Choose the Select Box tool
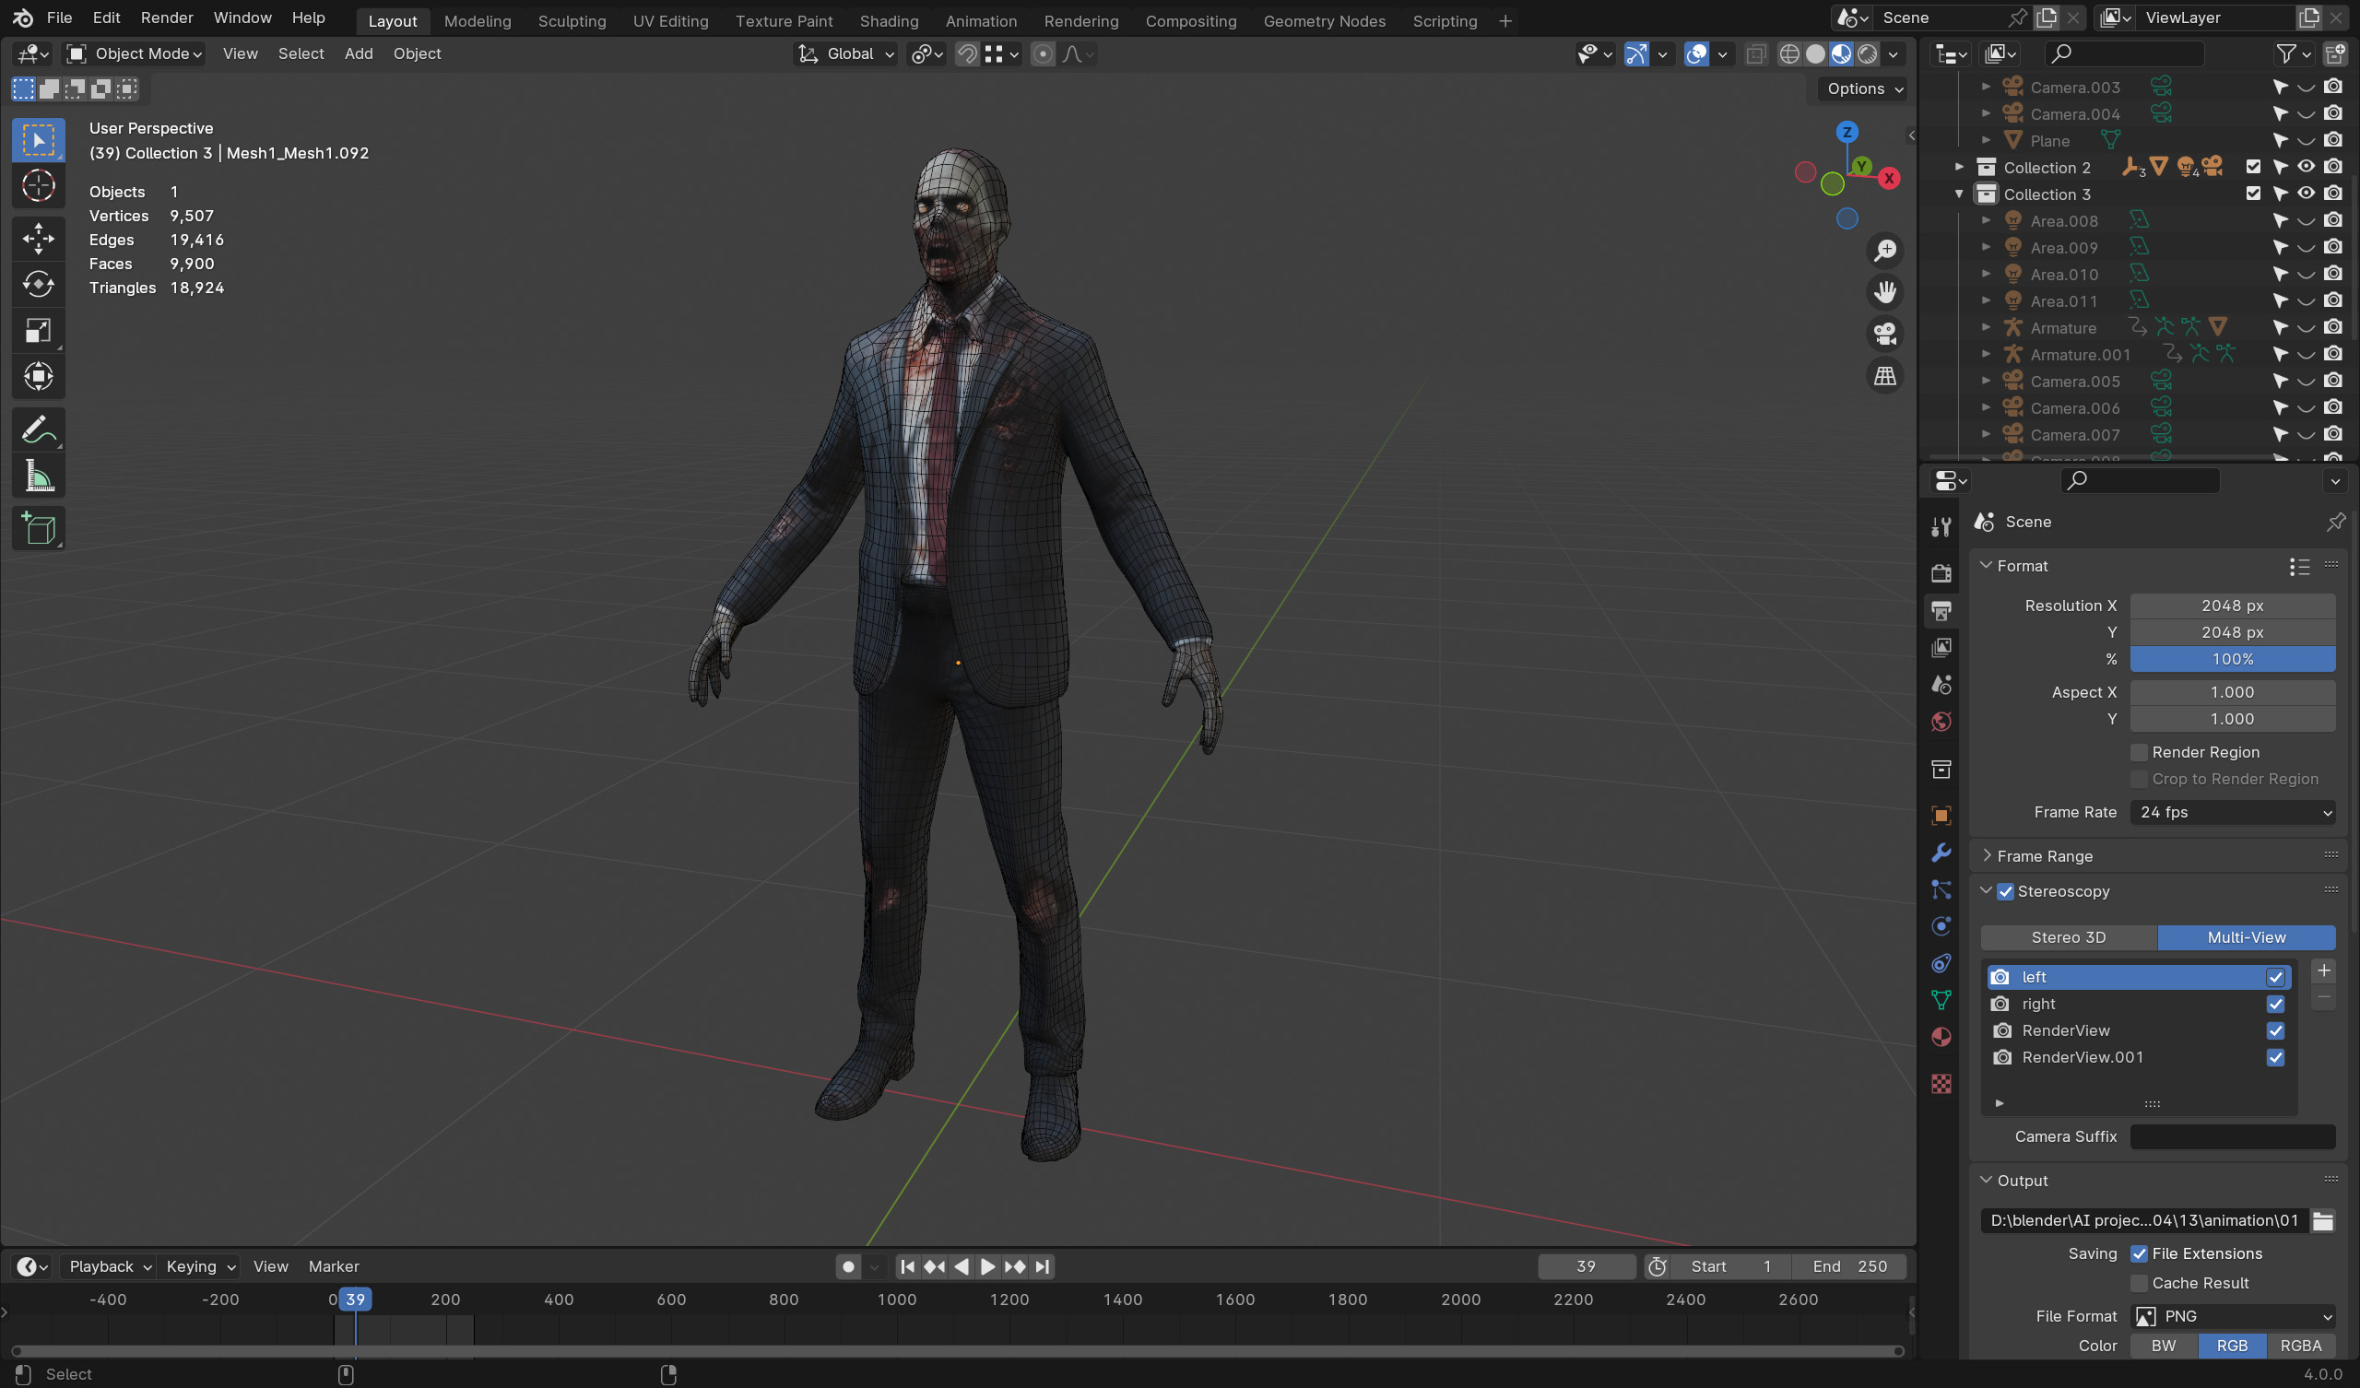Screen dimensions: 2360x1388 39,140
